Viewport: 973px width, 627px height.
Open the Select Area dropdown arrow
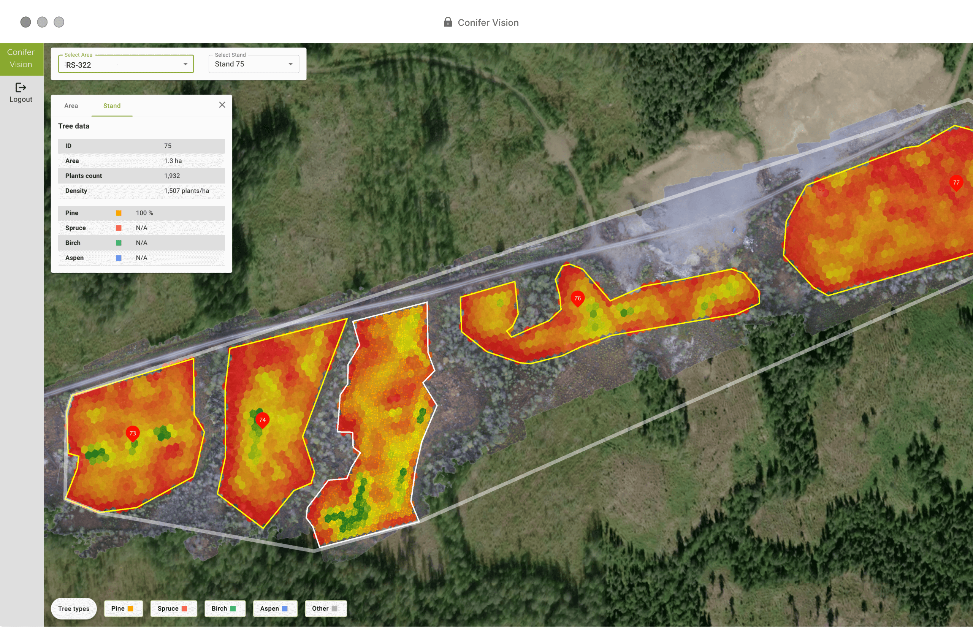click(x=185, y=64)
